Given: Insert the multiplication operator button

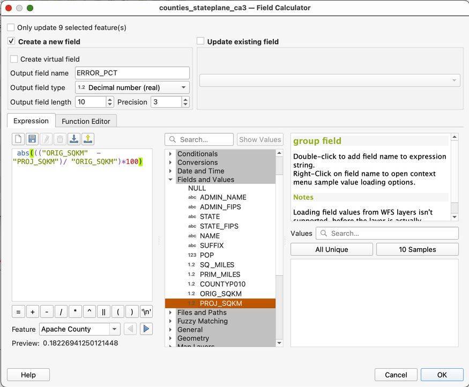Looking at the screenshot, I should (75, 311).
